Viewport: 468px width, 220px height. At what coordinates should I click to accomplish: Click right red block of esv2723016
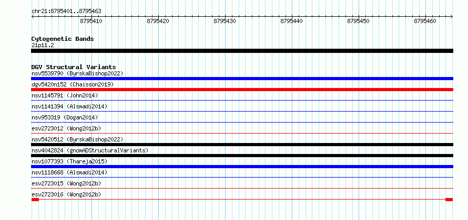coord(449,200)
